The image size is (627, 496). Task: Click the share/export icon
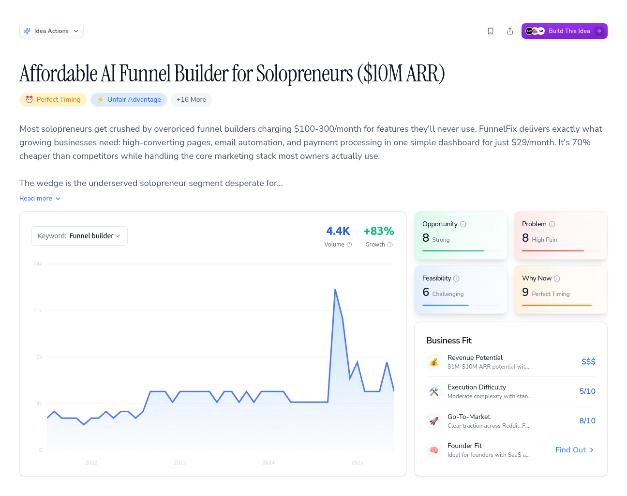click(510, 31)
